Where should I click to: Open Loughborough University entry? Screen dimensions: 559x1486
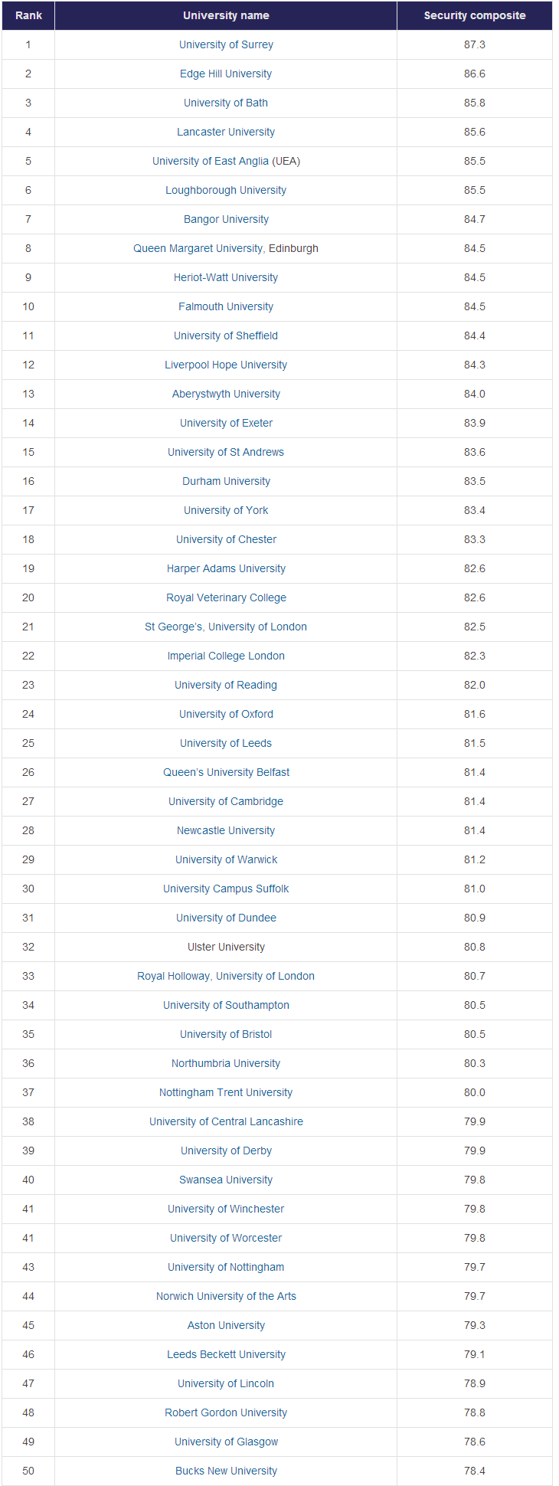226,190
